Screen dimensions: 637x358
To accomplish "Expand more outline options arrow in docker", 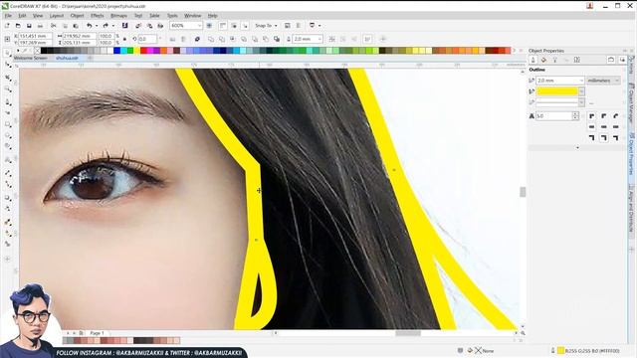I will [577, 148].
